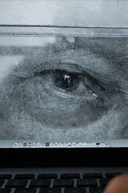
Task: Click the black-screen dock icon near Trash
Action: tap(98, 144)
